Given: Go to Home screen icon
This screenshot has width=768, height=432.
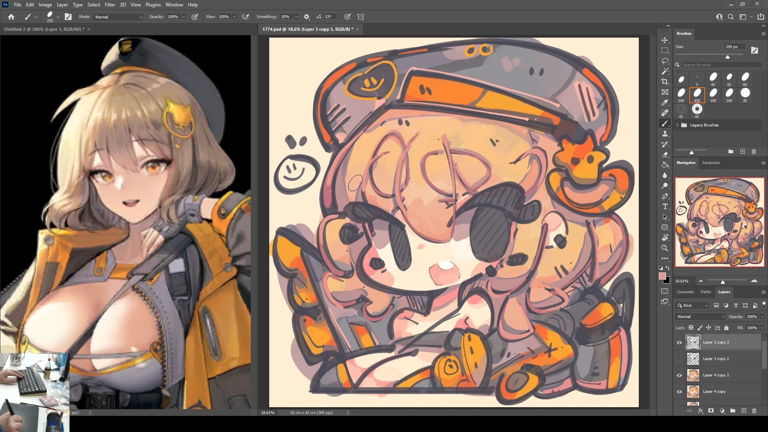Looking at the screenshot, I should pos(11,17).
